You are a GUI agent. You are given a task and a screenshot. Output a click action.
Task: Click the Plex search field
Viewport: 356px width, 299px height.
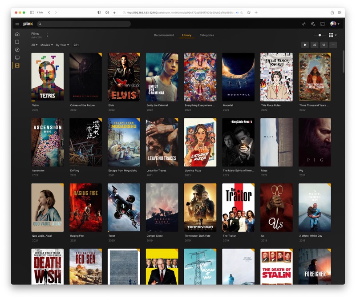tap(84, 24)
